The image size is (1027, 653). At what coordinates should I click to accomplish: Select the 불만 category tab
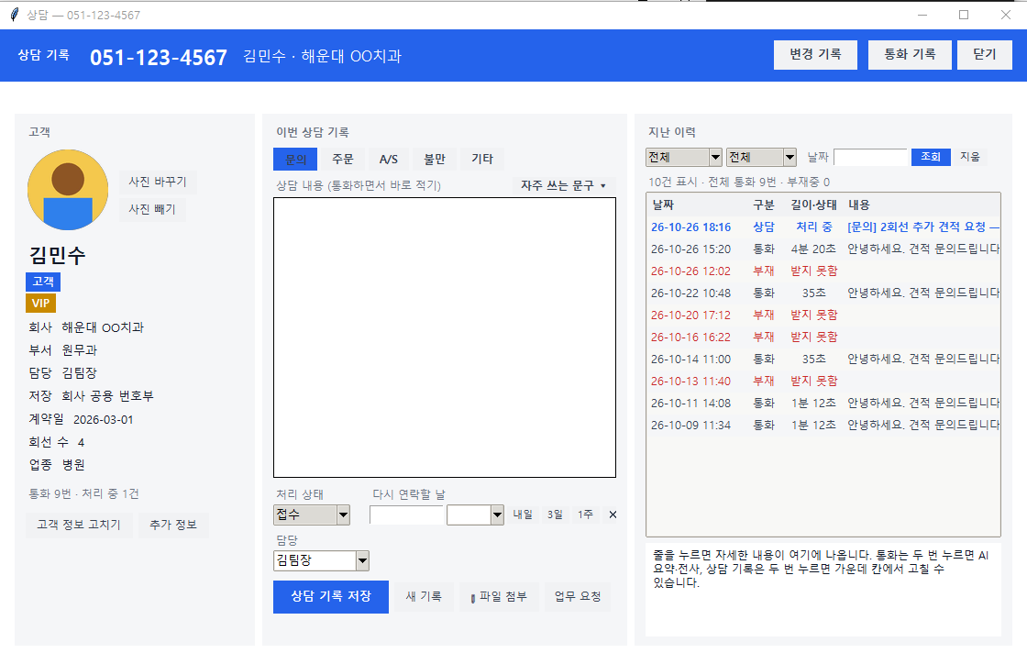tap(435, 160)
